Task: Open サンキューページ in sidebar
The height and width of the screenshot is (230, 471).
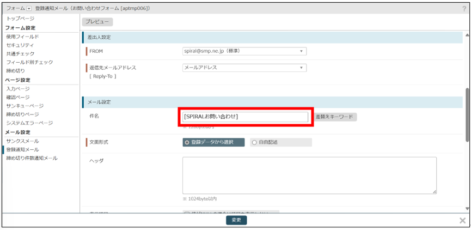Action: [x=25, y=106]
